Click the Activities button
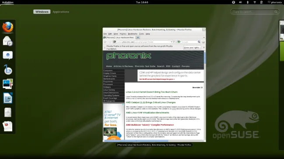Viewport: 284px width, 159px height. pyautogui.click(x=7, y=2)
